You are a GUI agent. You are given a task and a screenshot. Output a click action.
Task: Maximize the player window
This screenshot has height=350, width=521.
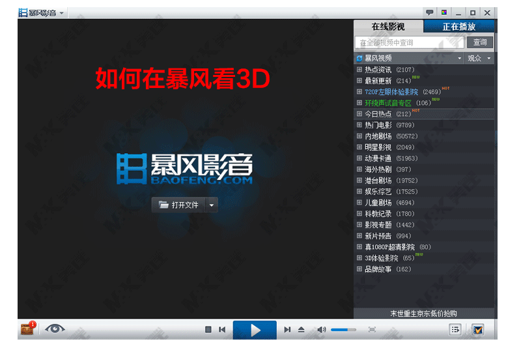473,13
